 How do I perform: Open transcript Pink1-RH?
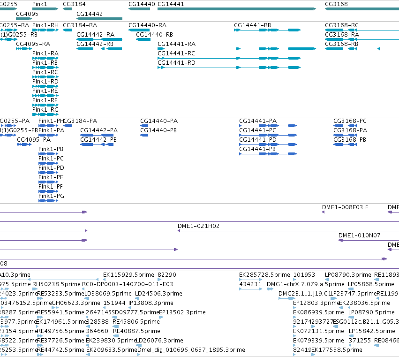pyautogui.click(x=45, y=30)
